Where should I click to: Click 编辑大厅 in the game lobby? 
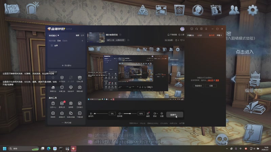click(x=253, y=91)
